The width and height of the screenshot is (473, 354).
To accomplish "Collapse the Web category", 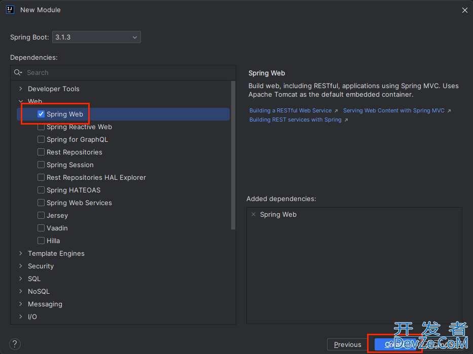I will pos(20,101).
